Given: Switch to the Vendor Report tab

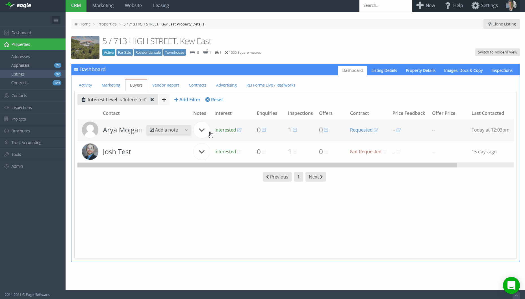Looking at the screenshot, I should (166, 85).
